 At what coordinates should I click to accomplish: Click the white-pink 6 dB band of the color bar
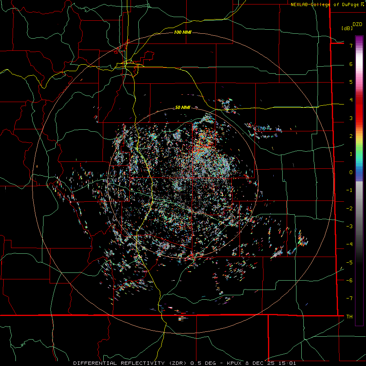point(359,64)
